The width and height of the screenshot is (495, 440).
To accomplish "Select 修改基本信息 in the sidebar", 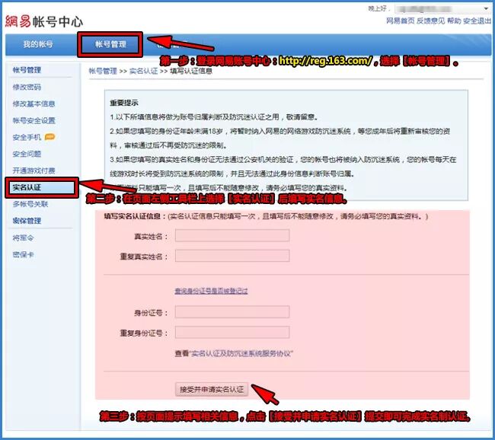I will pos(34,104).
